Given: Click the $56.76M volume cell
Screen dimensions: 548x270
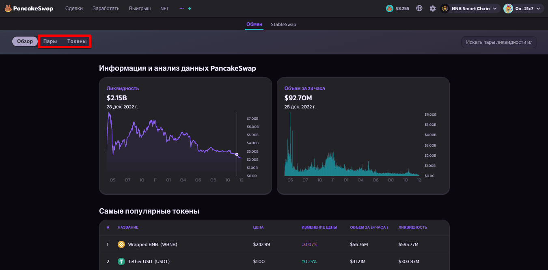Looking at the screenshot, I should [x=359, y=244].
